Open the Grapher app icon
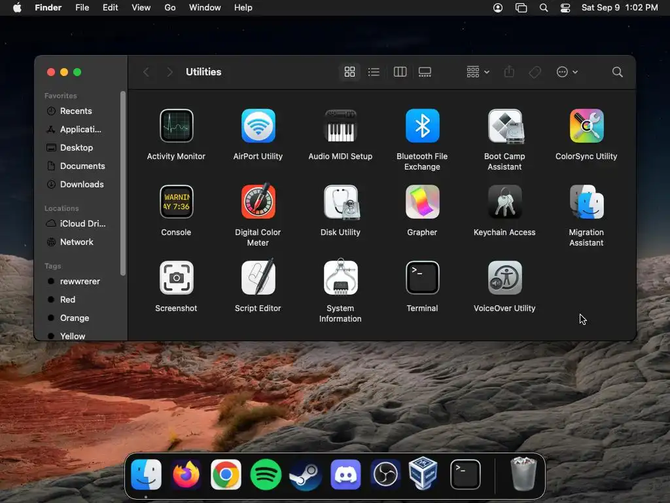 pos(422,202)
